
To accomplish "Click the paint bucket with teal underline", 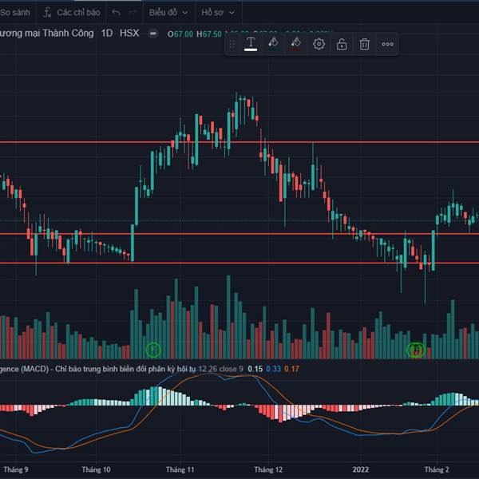I will click(x=273, y=44).
